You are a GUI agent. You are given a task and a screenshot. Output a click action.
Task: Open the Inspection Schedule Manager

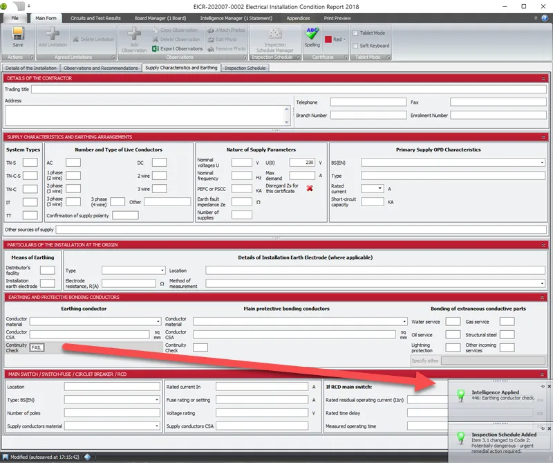coord(275,37)
